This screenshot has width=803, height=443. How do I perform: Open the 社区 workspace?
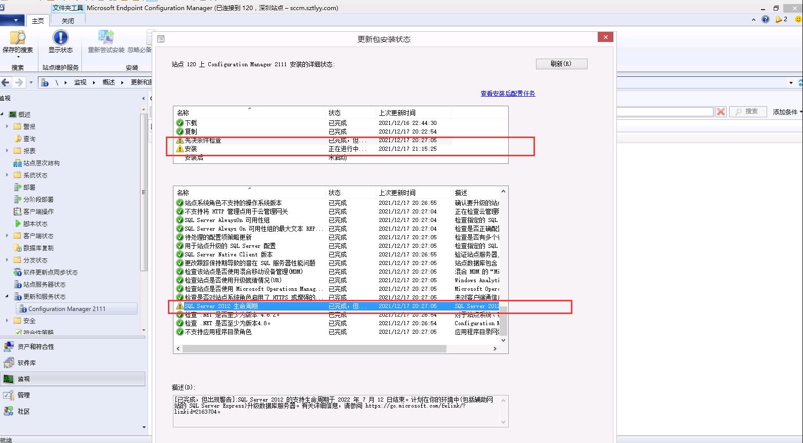tap(73, 411)
